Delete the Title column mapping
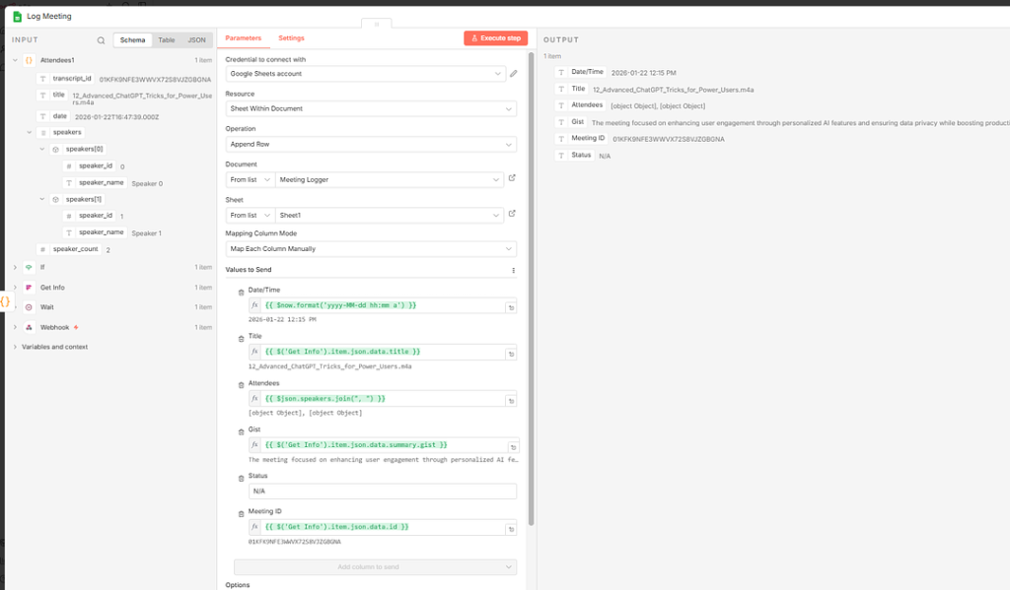This screenshot has height=590, width=1010. point(241,339)
